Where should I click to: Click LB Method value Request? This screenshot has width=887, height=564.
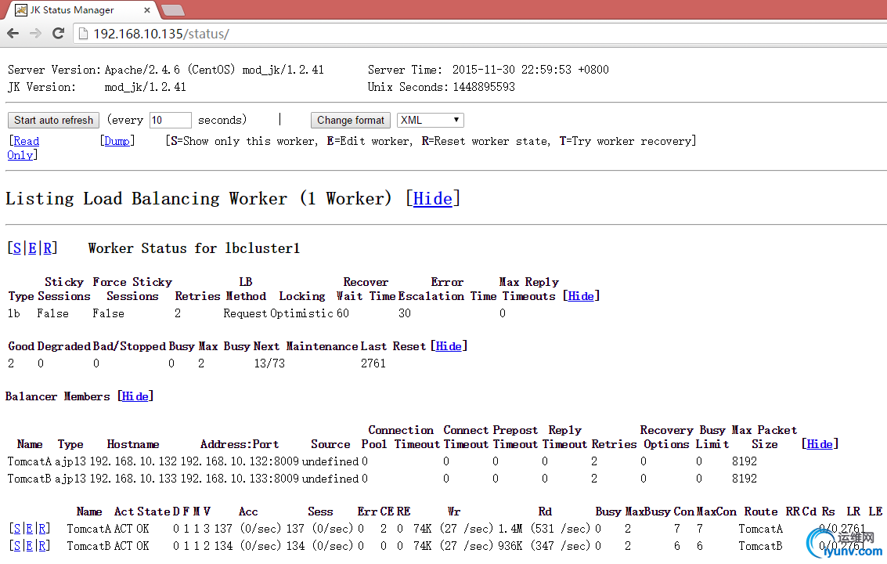245,313
